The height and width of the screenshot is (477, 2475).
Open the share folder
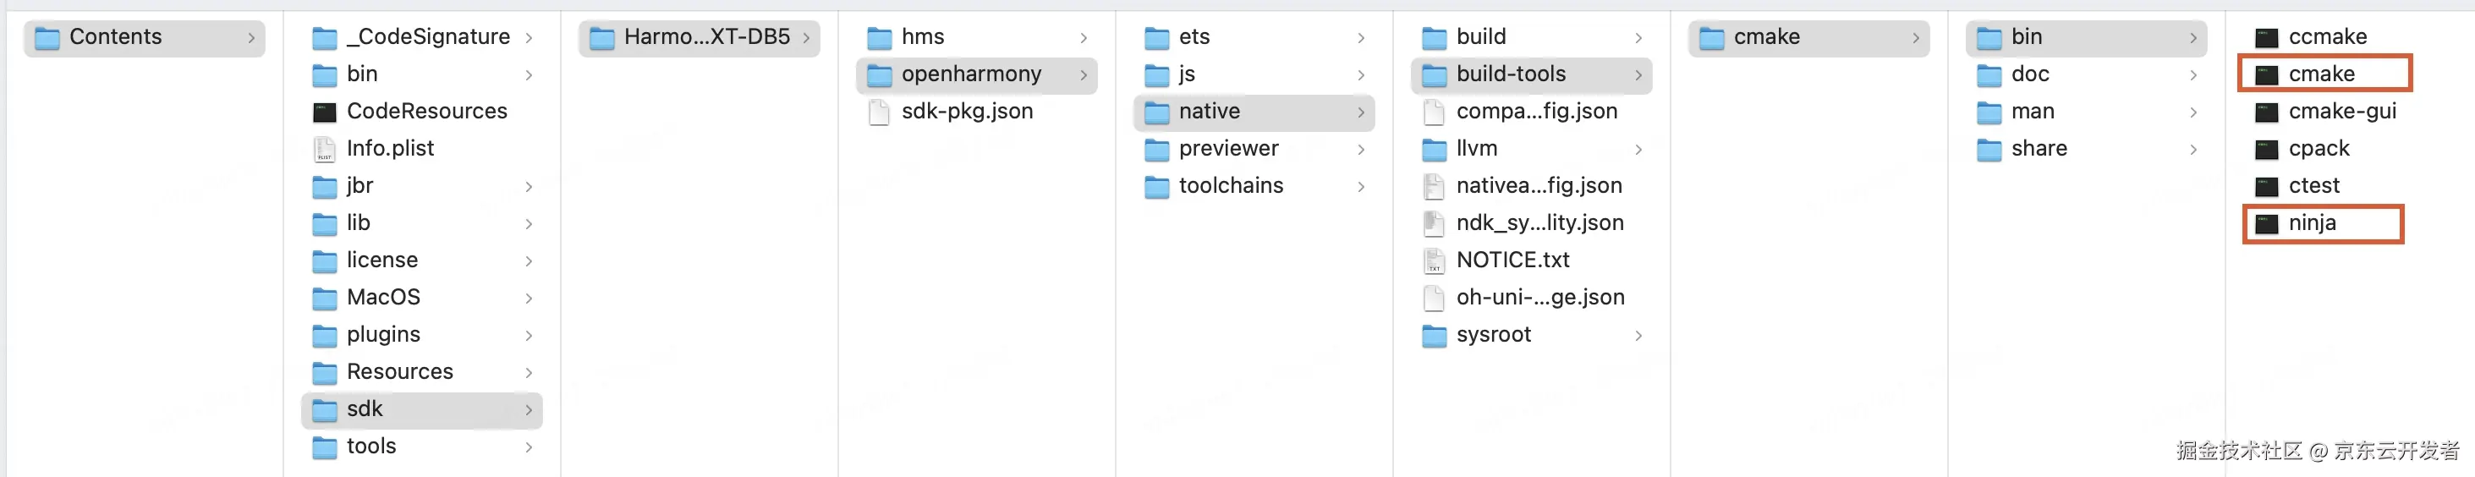pos(2038,149)
